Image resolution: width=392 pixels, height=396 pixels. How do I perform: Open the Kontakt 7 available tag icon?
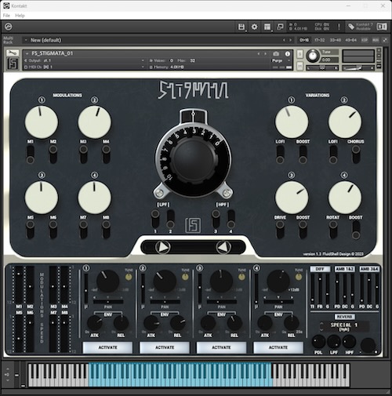[351, 27]
